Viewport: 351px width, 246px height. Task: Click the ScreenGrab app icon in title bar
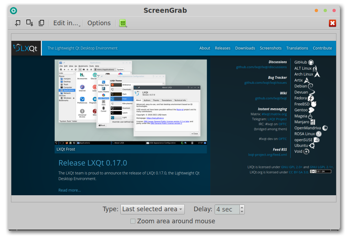pos(13,11)
